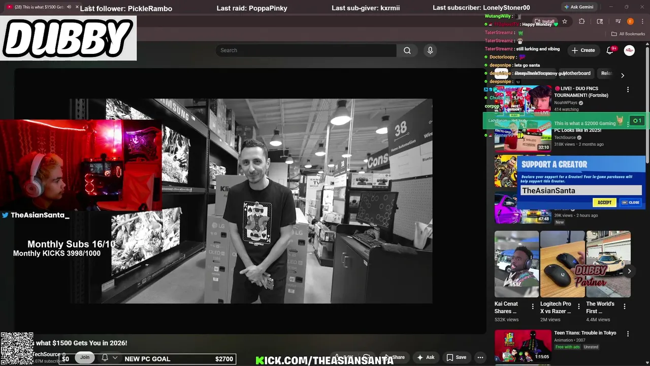Click the main video player
The image size is (650, 366).
(251, 201)
